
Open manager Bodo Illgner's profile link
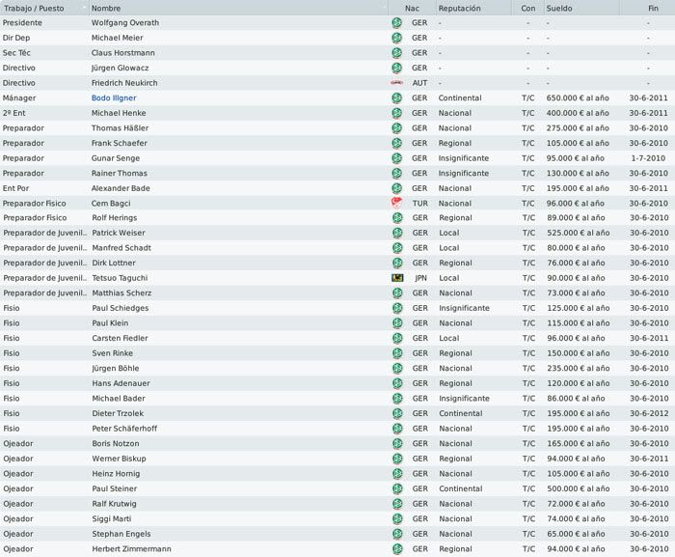coord(114,97)
